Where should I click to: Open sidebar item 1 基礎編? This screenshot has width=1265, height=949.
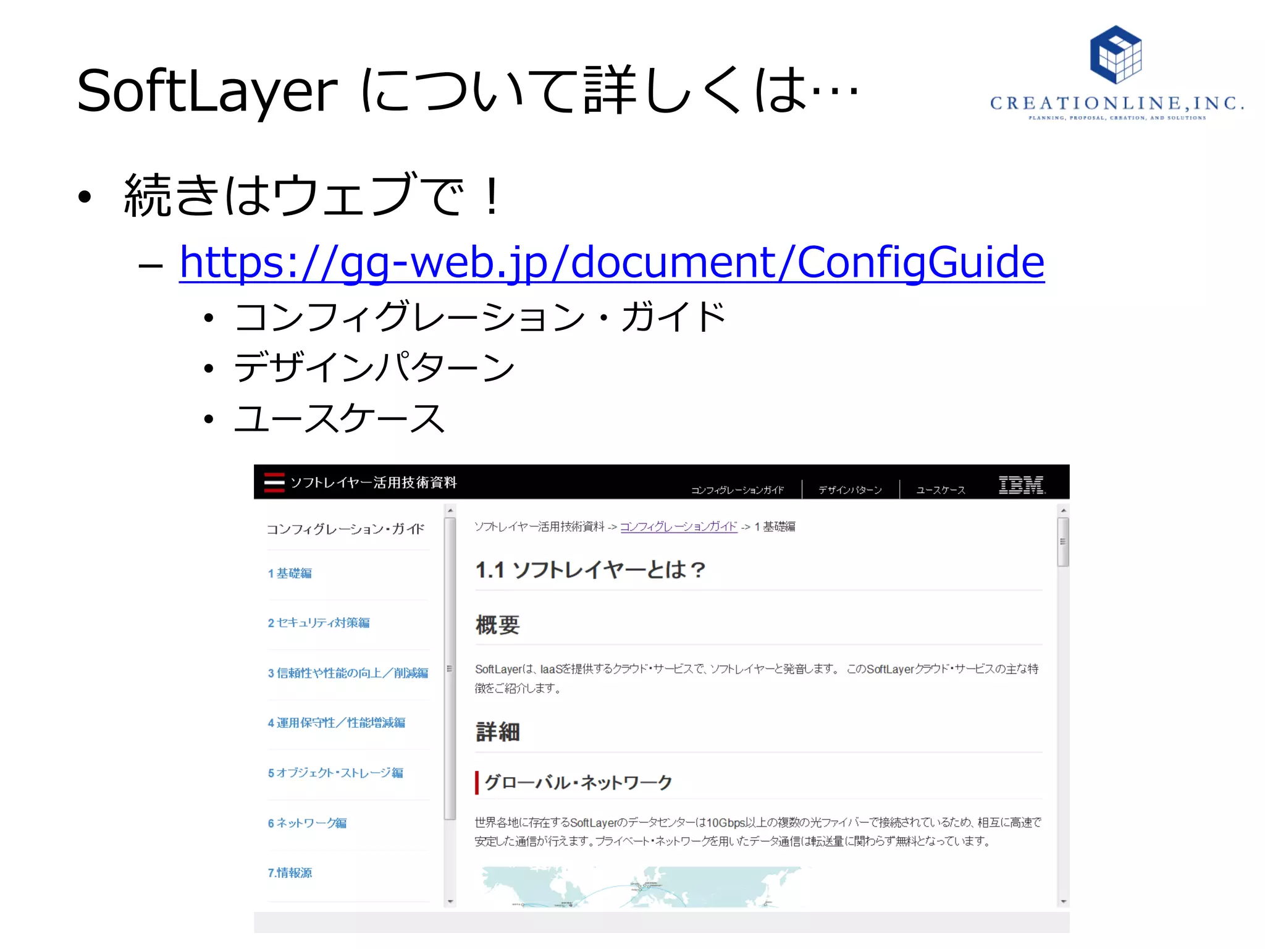pos(290,573)
